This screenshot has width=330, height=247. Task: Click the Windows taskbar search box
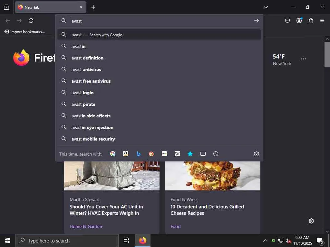(67, 241)
